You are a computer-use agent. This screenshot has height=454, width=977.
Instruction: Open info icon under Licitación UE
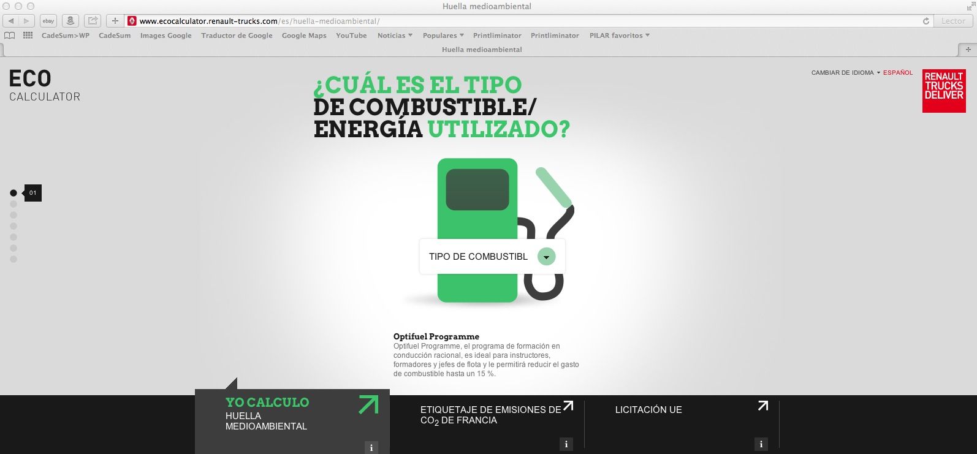(x=761, y=444)
